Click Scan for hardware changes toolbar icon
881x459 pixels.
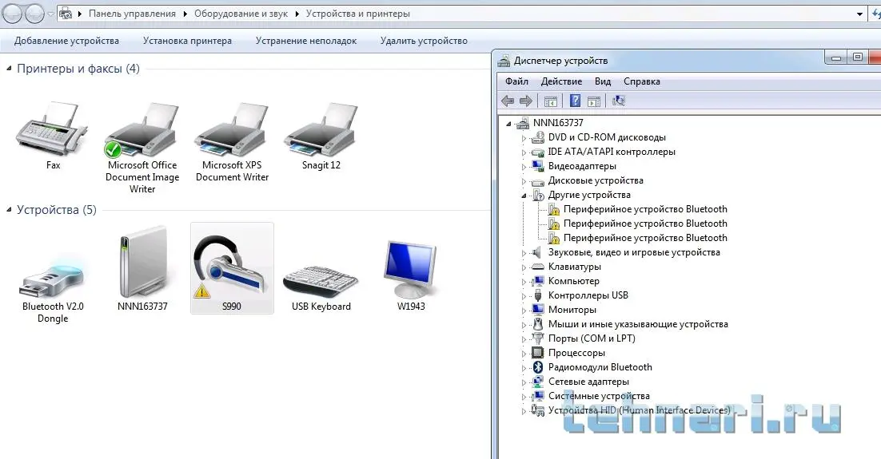619,101
